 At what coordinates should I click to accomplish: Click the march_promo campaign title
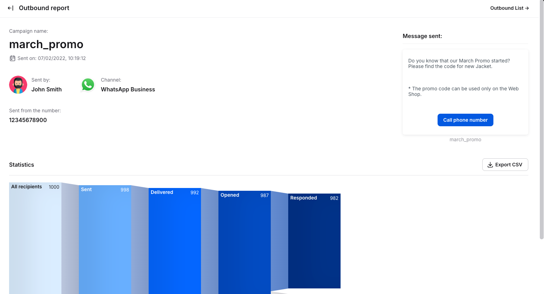(46, 44)
